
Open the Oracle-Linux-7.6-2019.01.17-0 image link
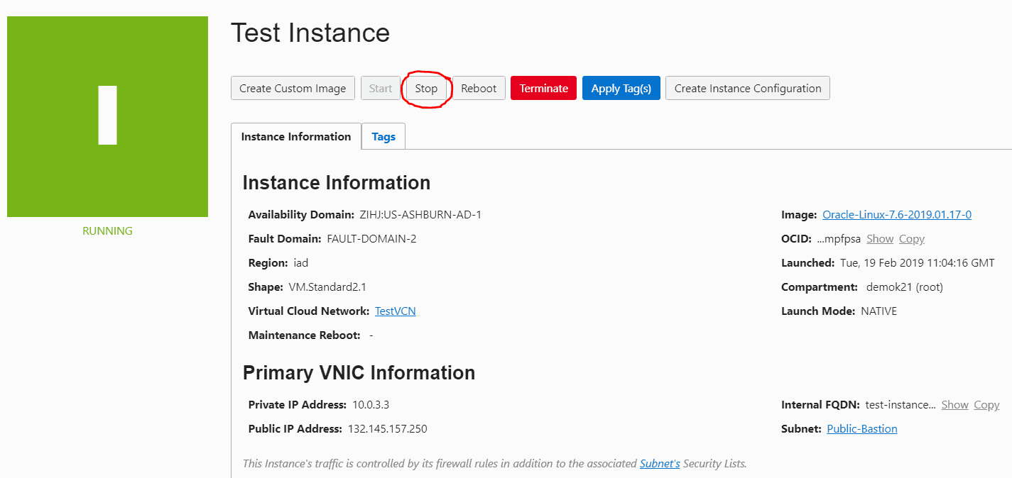(x=896, y=214)
